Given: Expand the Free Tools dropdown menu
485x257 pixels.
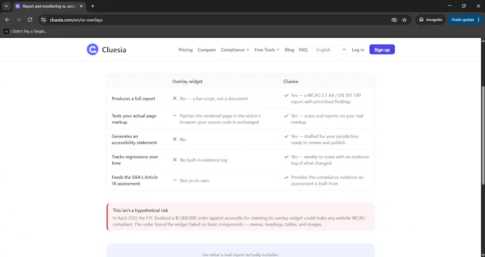Looking at the screenshot, I should [267, 50].
